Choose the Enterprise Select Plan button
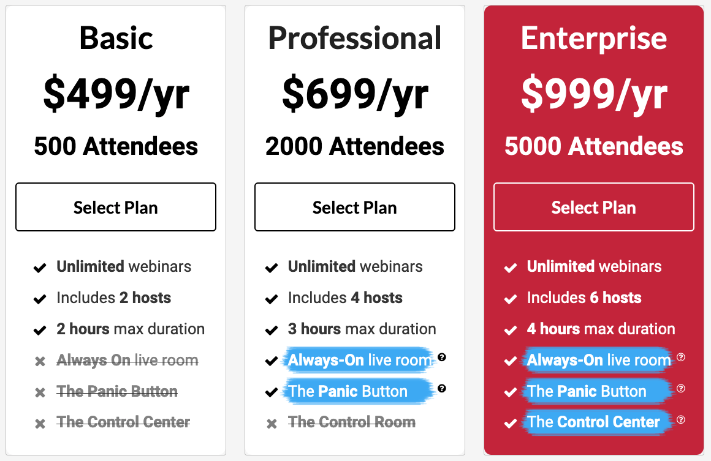This screenshot has height=461, width=711. coord(593,207)
